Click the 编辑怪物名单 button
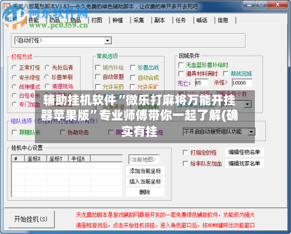The width and height of the screenshot is (291, 234). [244, 153]
